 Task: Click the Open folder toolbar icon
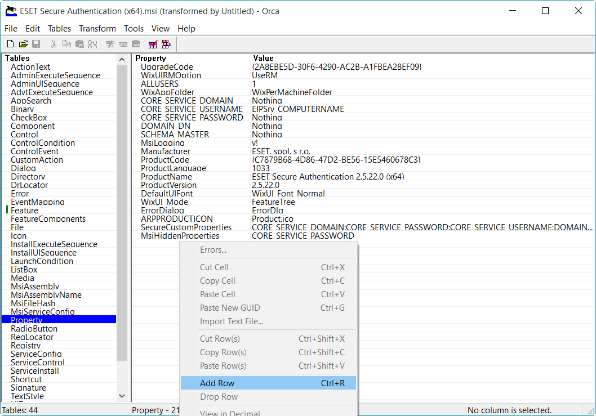point(23,44)
